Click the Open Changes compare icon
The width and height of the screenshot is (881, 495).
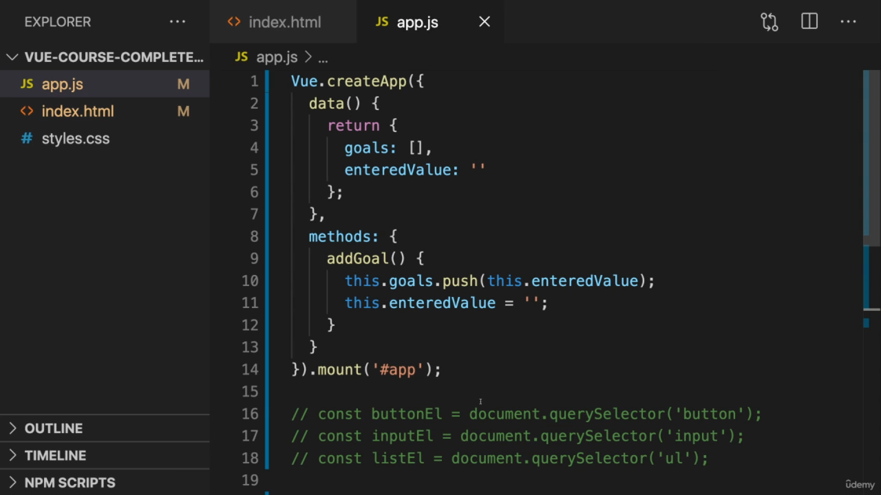(769, 22)
